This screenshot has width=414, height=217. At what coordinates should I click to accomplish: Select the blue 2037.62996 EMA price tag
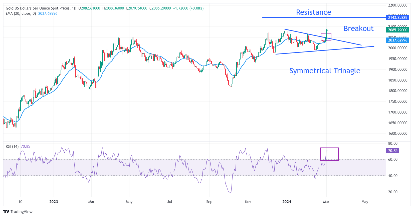click(x=397, y=40)
